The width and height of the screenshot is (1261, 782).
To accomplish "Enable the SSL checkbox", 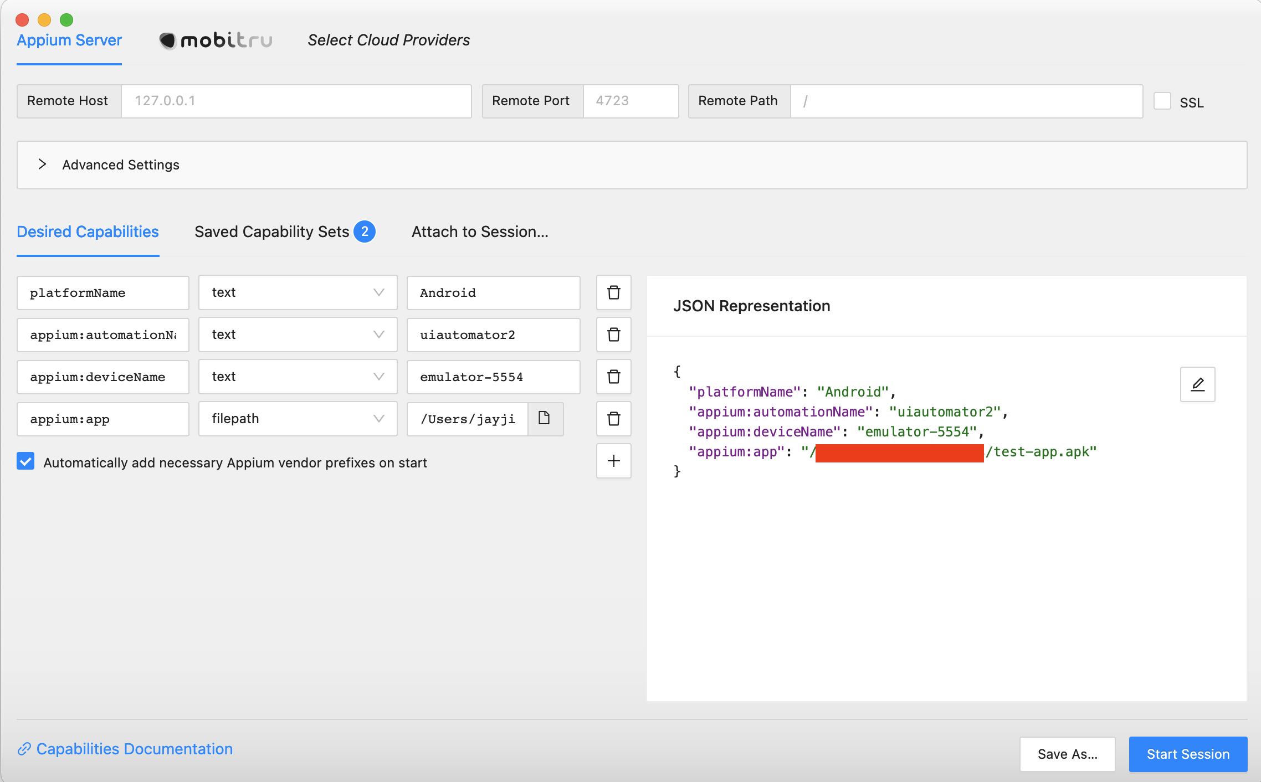I will pos(1162,101).
